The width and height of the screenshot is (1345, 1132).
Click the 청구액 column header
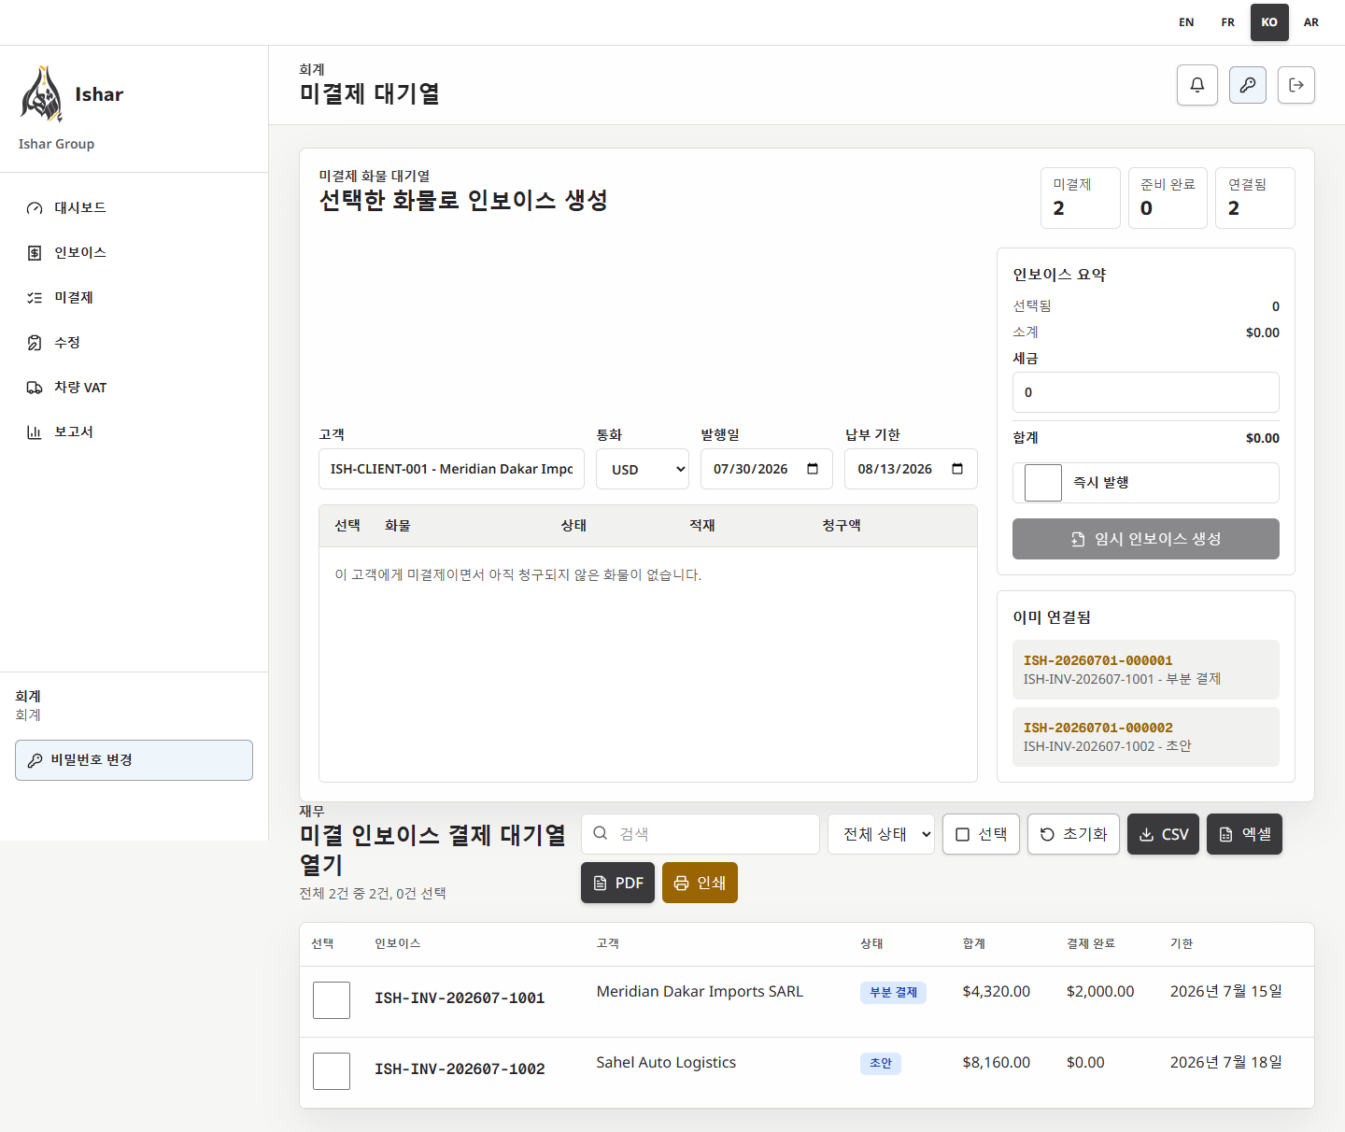(842, 526)
